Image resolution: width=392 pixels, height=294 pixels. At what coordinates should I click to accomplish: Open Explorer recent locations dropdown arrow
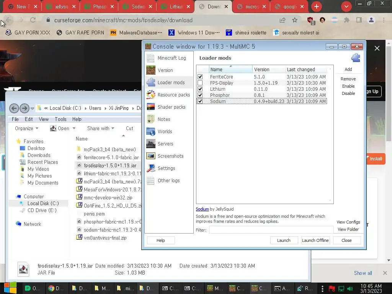32,108
